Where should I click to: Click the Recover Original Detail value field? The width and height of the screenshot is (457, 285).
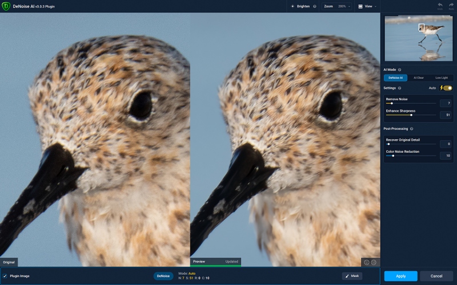[x=446, y=144]
